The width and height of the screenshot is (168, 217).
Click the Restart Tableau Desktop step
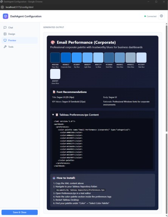pyautogui.click(x=66, y=200)
